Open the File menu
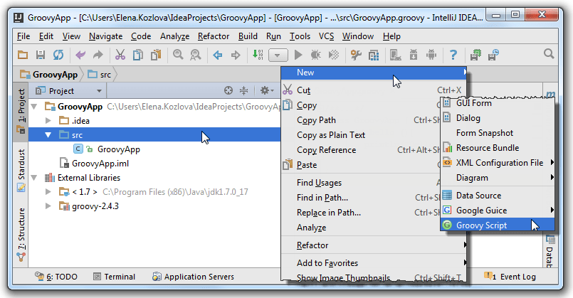 pos(23,36)
